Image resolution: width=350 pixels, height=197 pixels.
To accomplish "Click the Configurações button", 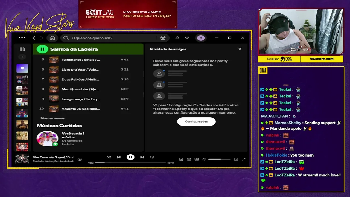I will click(196, 121).
